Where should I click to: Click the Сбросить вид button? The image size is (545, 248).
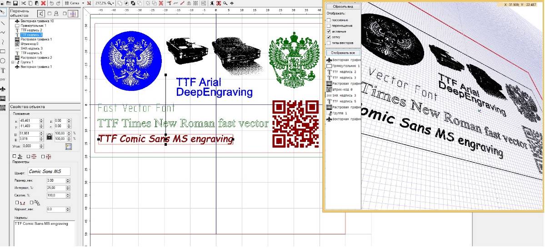343,7
